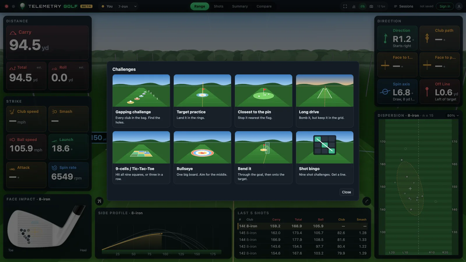
Task: Select shot row 144 8-iron
Action: coord(303,240)
